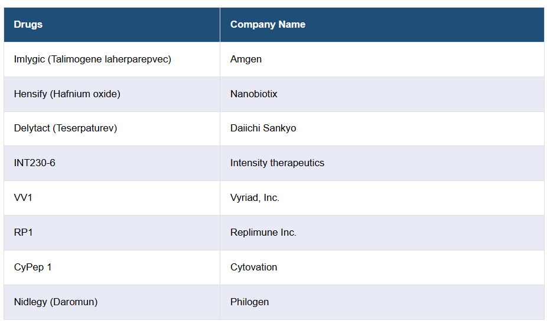Viewport: 547px width, 327px height.
Task: Click the Daromun parenthetical text
Action: click(x=74, y=302)
